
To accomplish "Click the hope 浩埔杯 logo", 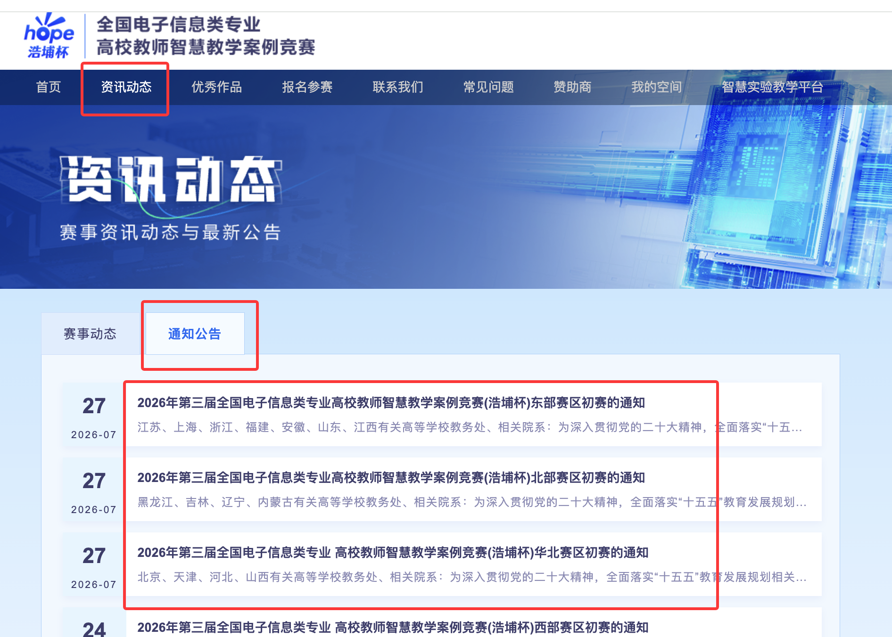I will [49, 36].
